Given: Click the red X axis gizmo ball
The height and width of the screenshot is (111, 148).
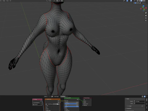Looking at the screenshot, I should point(146,8).
